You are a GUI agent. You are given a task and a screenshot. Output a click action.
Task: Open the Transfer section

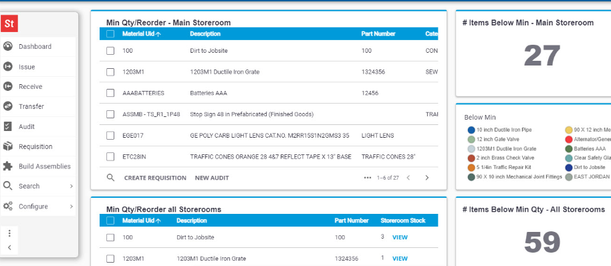pos(31,106)
